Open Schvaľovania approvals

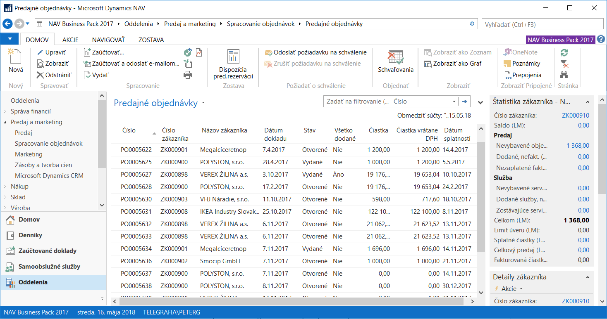click(x=396, y=61)
